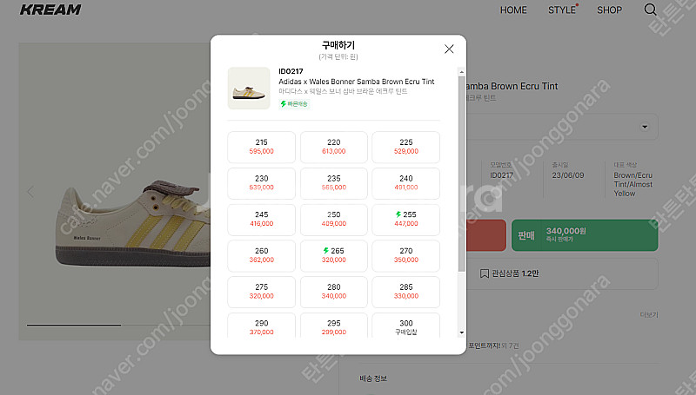Click the KREAM logo
Viewport: 696px width, 395px height.
click(50, 10)
